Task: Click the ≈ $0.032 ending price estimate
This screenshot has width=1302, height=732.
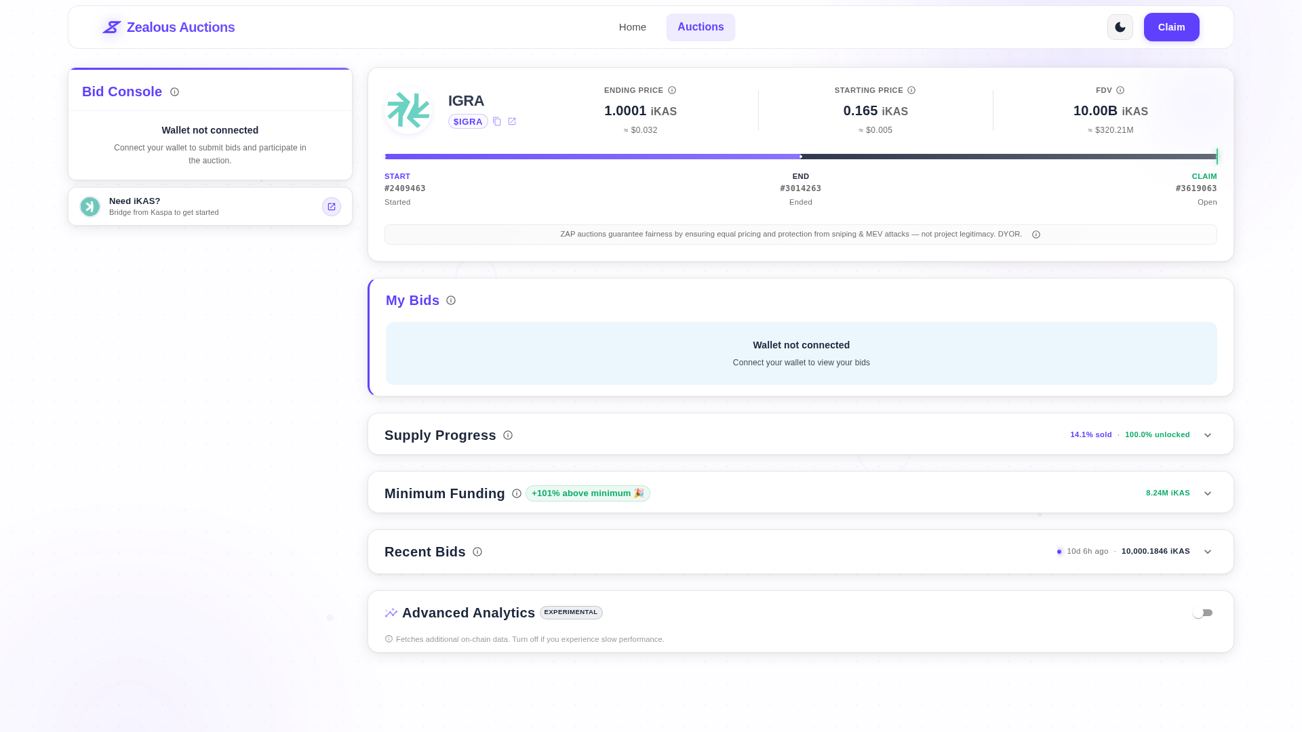Action: [640, 130]
